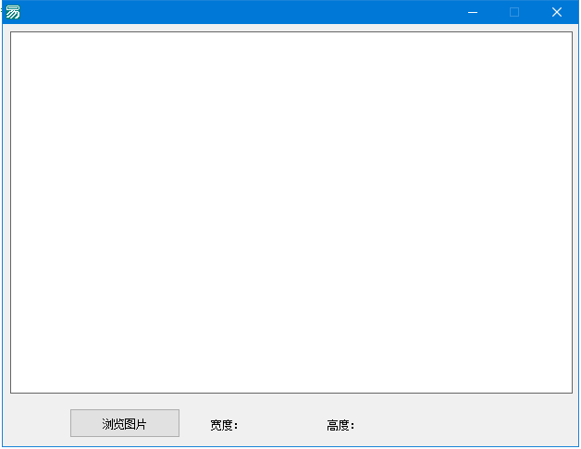The image size is (581, 449).
Task: Click the 高度: label
Action: point(340,425)
